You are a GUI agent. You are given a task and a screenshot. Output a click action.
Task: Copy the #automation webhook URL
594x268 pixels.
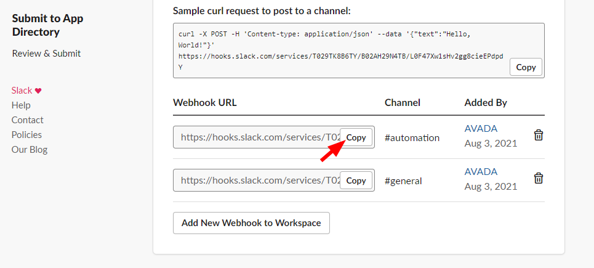click(356, 138)
